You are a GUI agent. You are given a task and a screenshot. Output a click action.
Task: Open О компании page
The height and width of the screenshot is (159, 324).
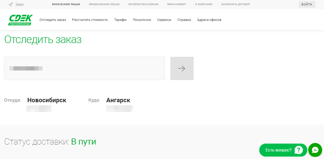(x=203, y=4)
